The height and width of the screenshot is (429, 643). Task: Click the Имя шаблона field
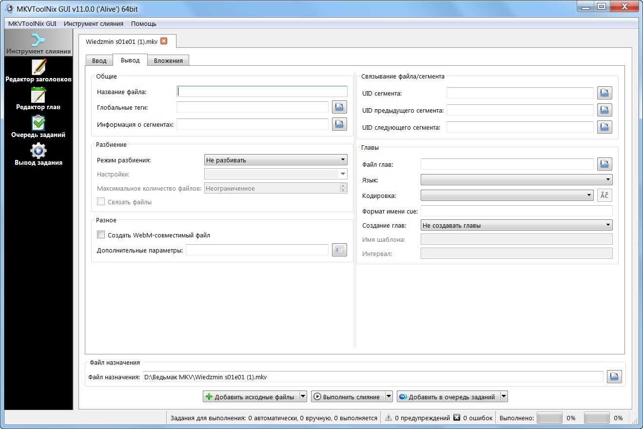(x=517, y=239)
